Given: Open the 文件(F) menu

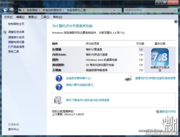Looking at the screenshot, I should [x=8, y=17].
